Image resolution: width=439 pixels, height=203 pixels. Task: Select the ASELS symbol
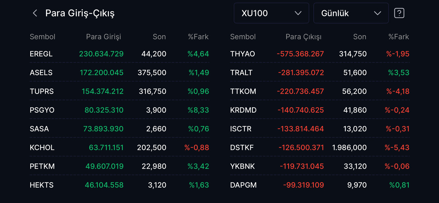click(x=41, y=72)
